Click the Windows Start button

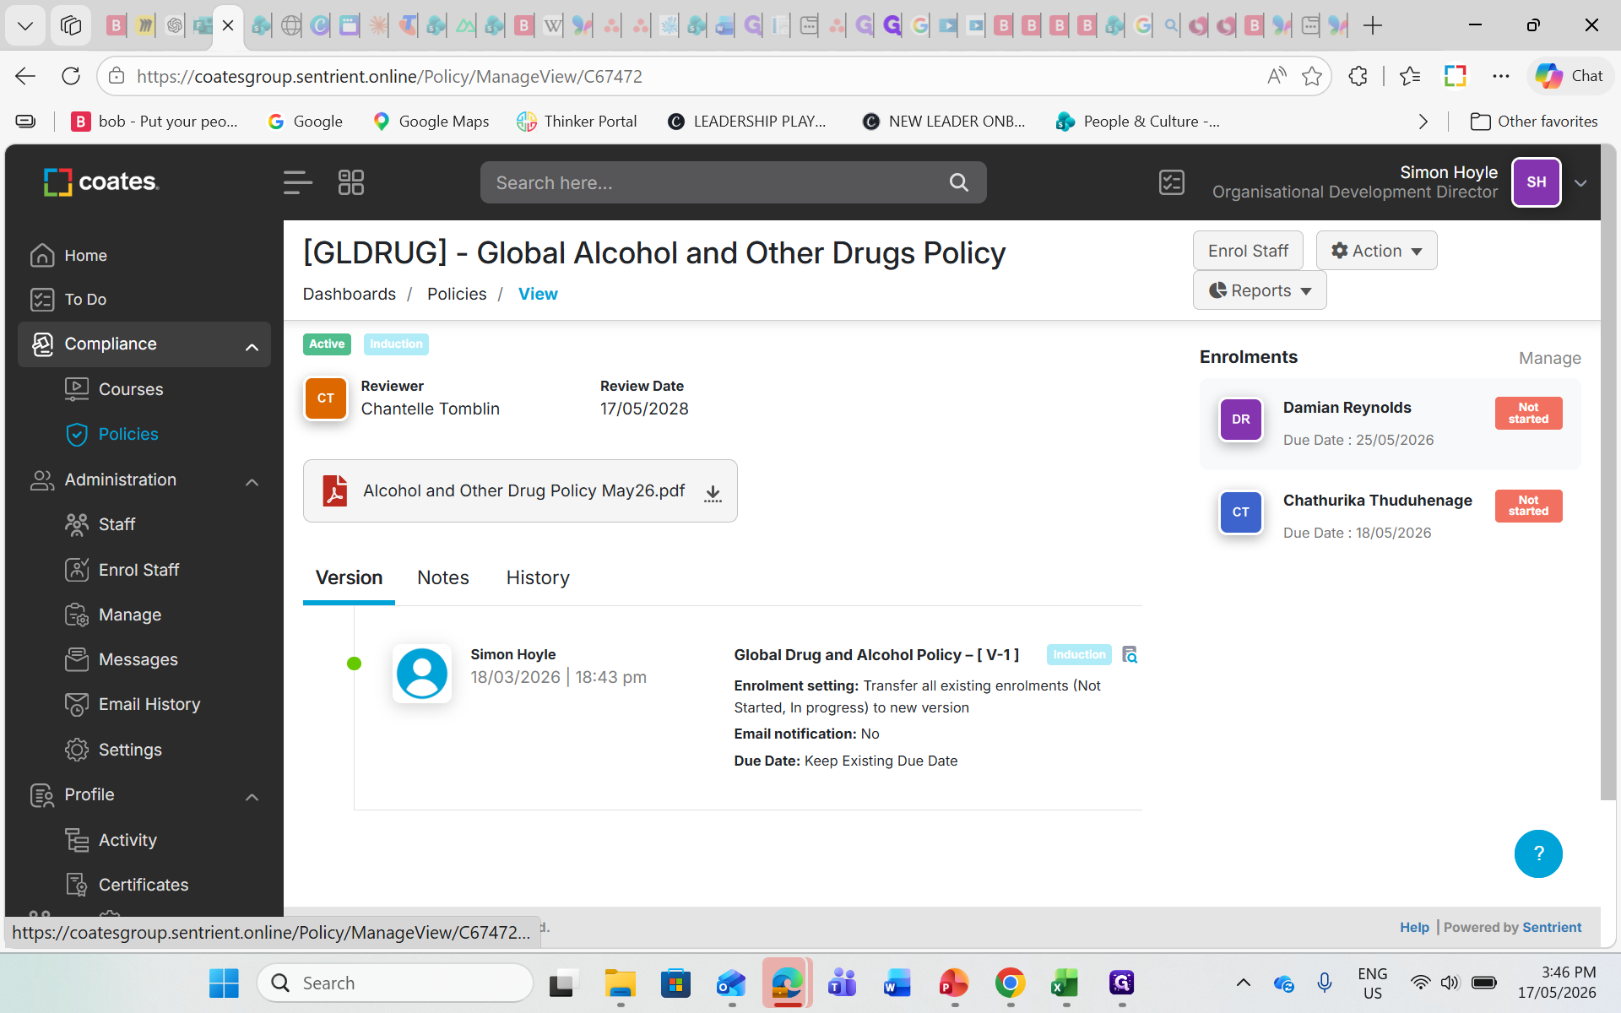pos(224,983)
